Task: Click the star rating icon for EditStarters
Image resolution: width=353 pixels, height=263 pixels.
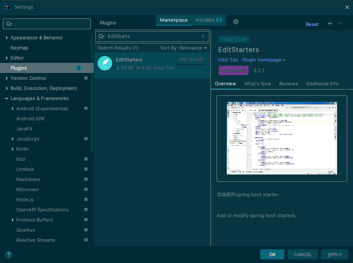Action: (x=138, y=68)
